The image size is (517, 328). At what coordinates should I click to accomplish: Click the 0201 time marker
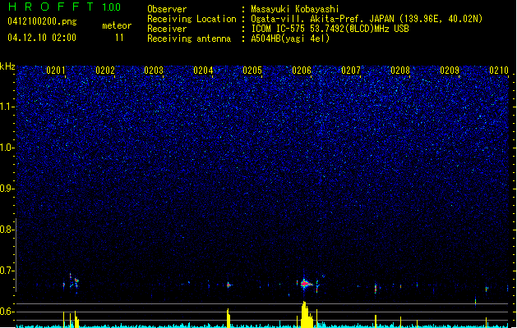tap(55, 71)
